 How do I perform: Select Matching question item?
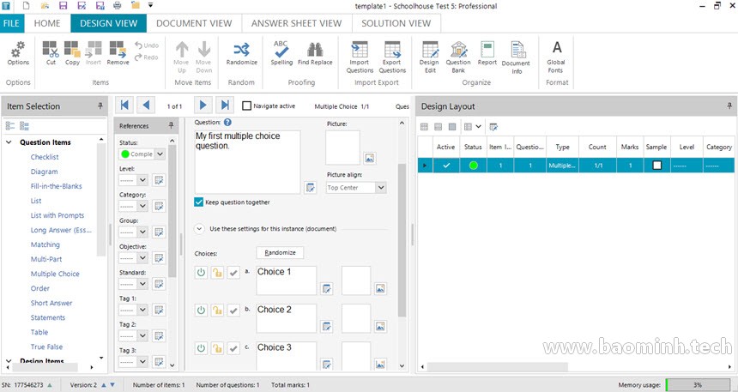(45, 244)
